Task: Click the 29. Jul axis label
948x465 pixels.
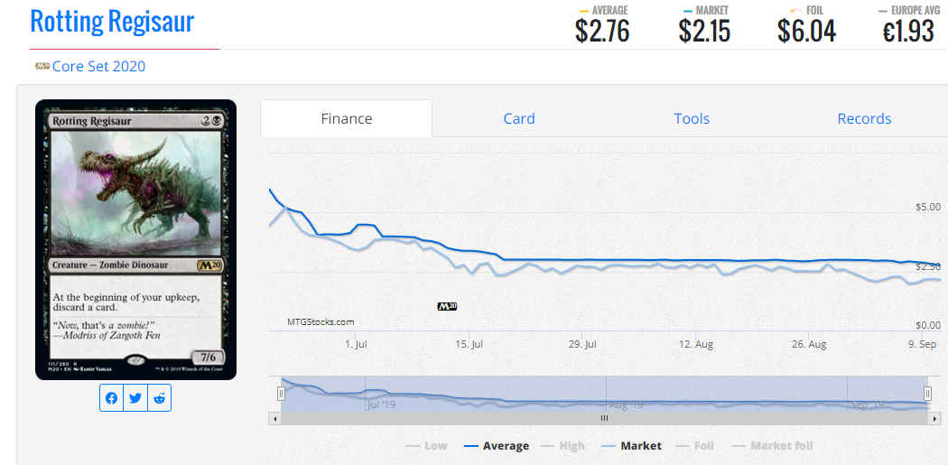Action: [x=581, y=345]
